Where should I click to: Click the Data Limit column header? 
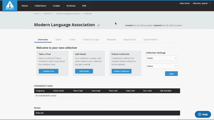[130, 91]
